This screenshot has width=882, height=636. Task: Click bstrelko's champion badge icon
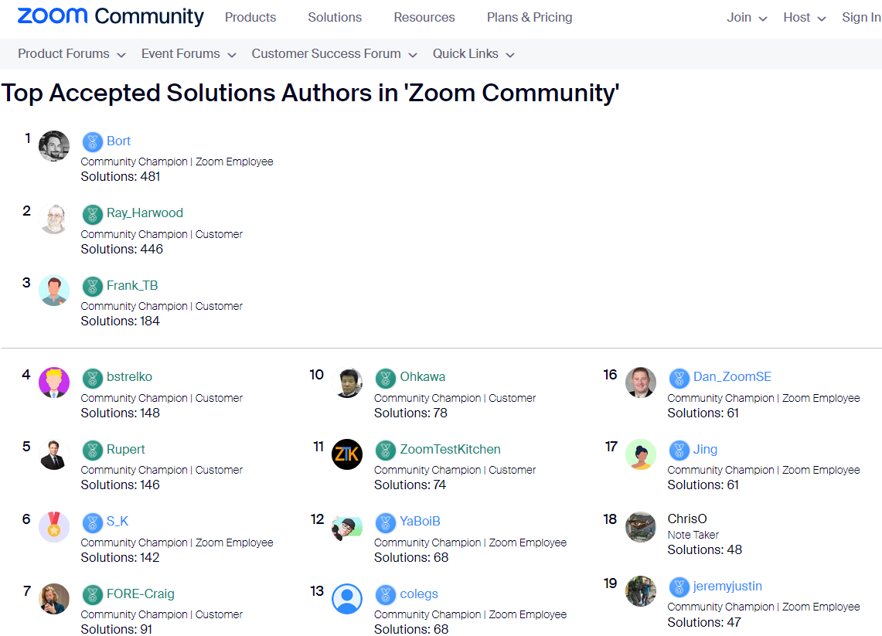click(92, 378)
